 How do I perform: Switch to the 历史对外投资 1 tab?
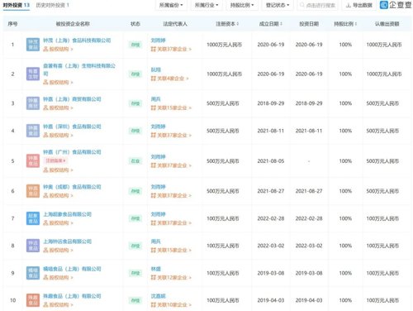(53, 5)
